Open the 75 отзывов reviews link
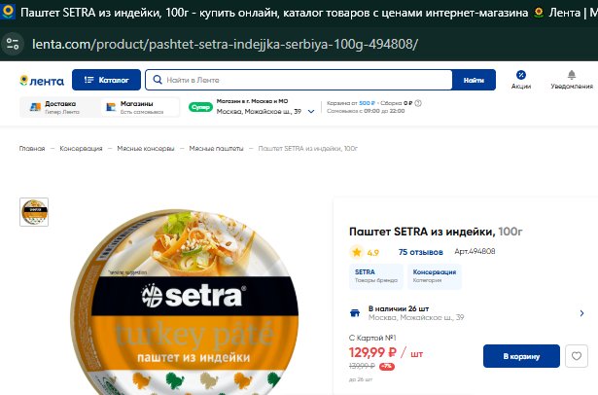Screen dimensions: 598x395 421,252
